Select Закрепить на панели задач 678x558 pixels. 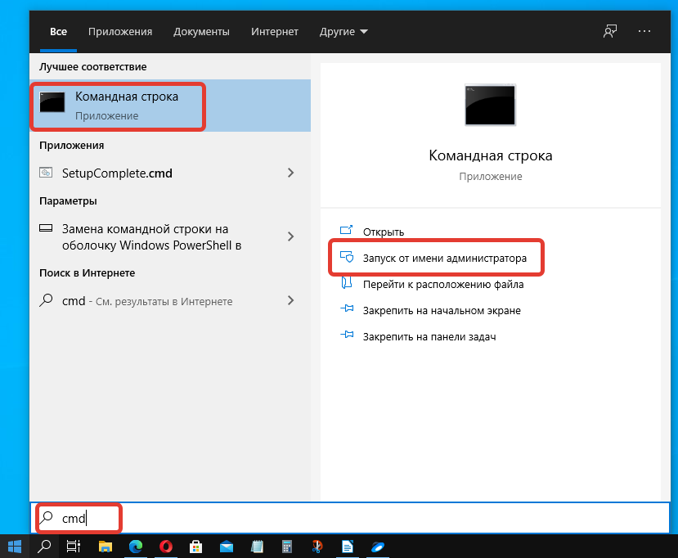click(429, 336)
